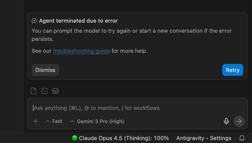Click the plus add-context icon
The width and height of the screenshot is (252, 143).
pos(36,121)
